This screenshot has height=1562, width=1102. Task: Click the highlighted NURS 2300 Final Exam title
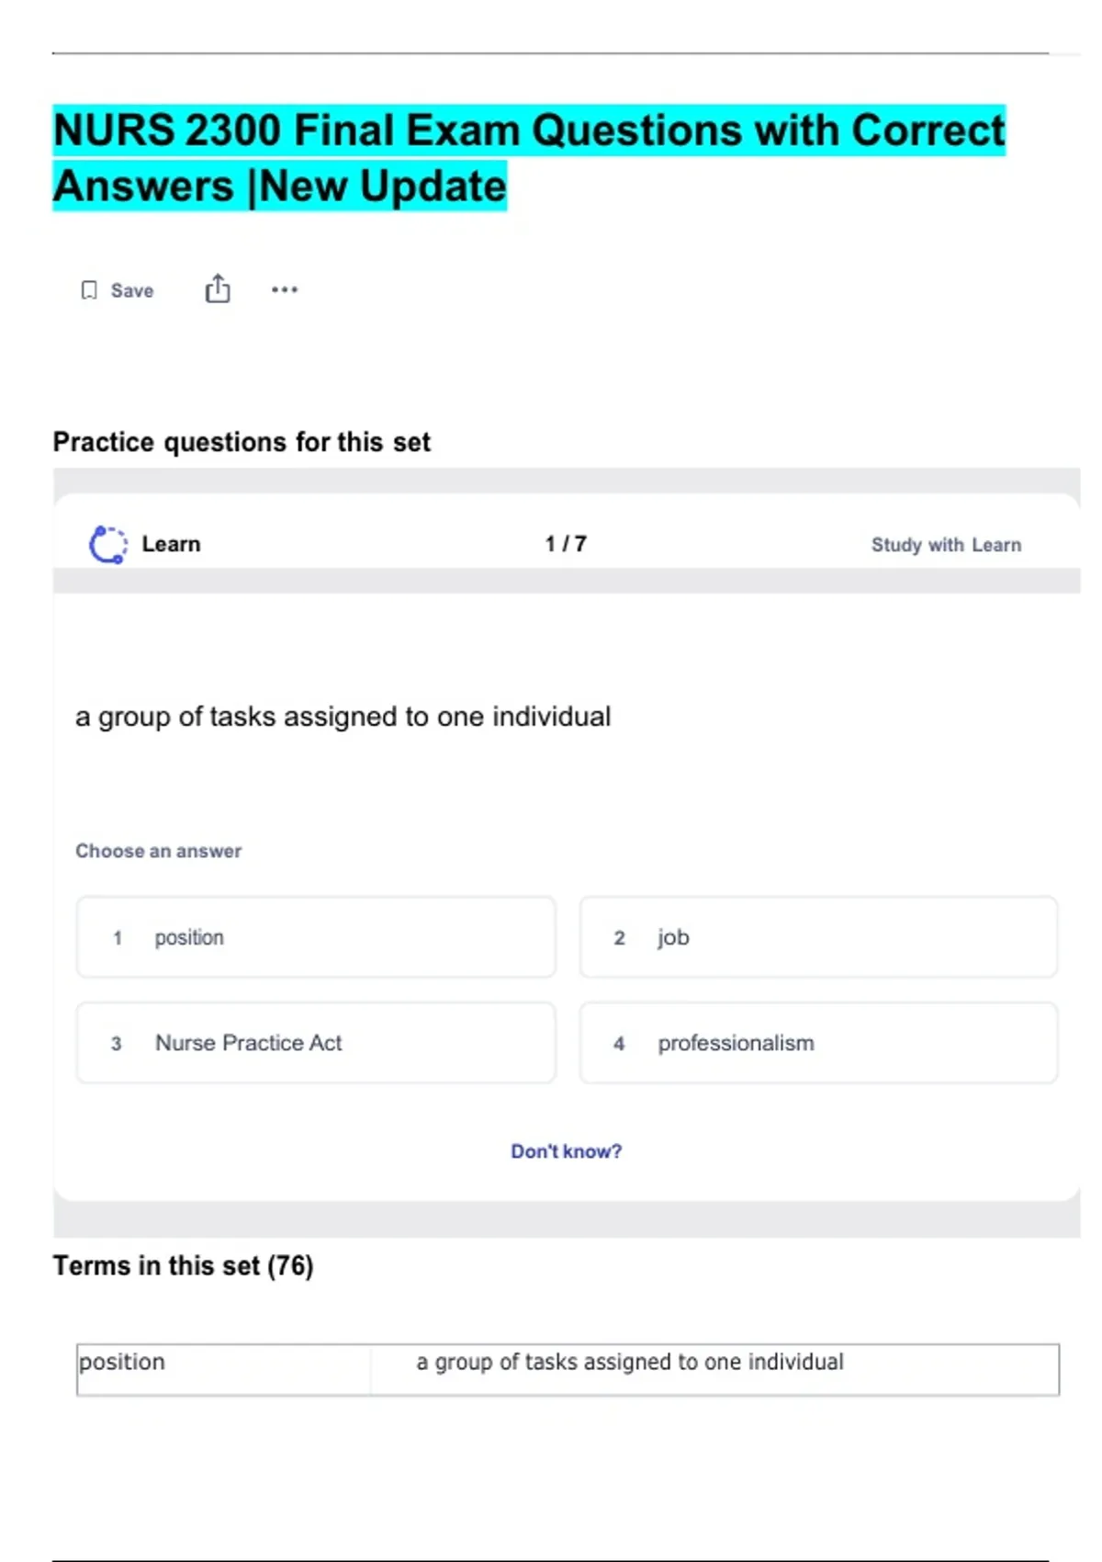pyautogui.click(x=528, y=158)
